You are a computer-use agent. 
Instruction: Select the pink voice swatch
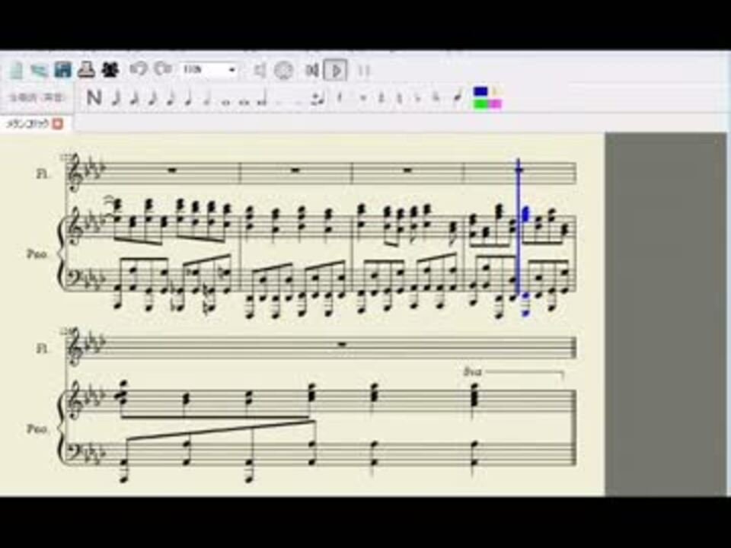495,104
